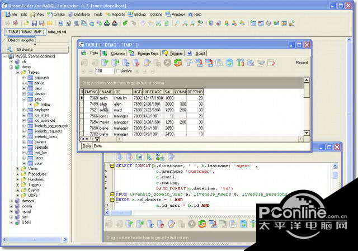Switch to the Triggers tab in table window
358x251 pixels.
pos(173,54)
